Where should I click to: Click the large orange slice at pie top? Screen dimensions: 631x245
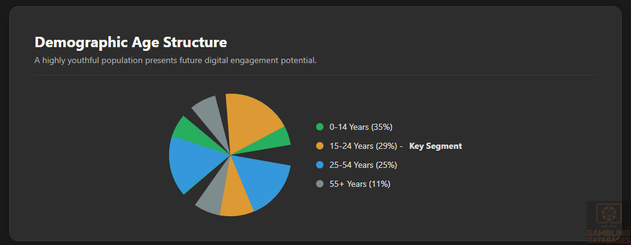251,120
